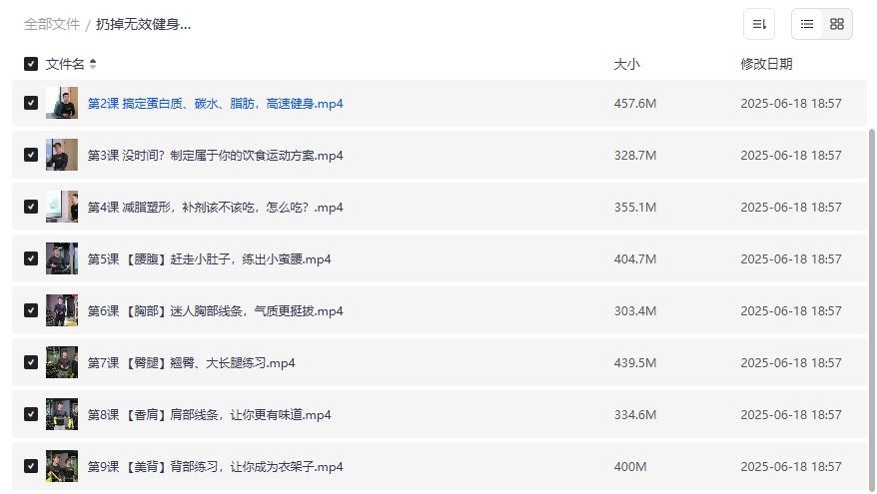Click the 第2课 video thumbnail
This screenshot has width=877, height=494.
pyautogui.click(x=62, y=103)
